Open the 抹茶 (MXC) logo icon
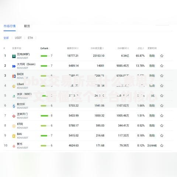Viewport: 177px width, 177px height. tap(14, 96)
